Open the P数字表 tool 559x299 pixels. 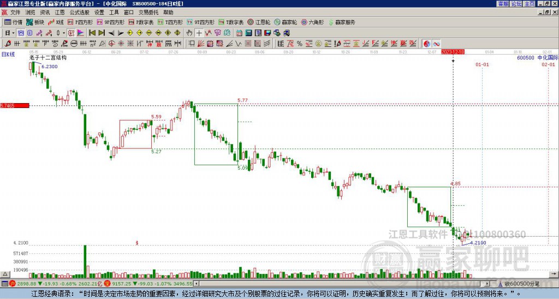(x=141, y=22)
